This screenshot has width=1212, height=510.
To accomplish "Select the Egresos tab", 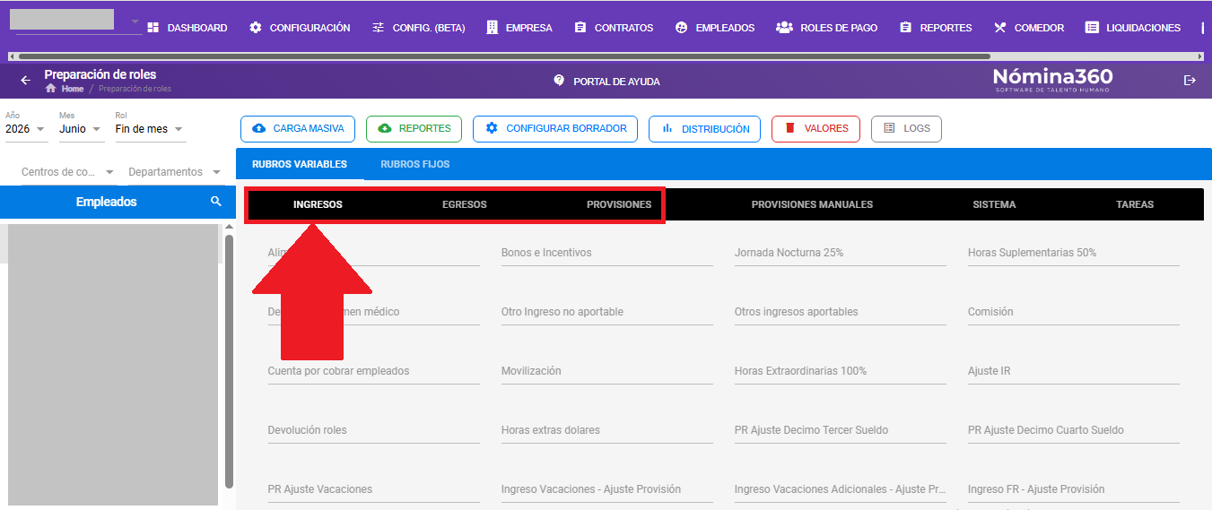I will [x=465, y=204].
